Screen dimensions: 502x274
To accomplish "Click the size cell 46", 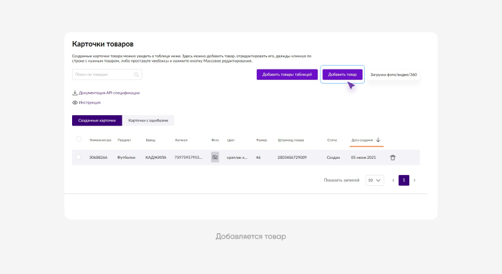I will pos(258,158).
